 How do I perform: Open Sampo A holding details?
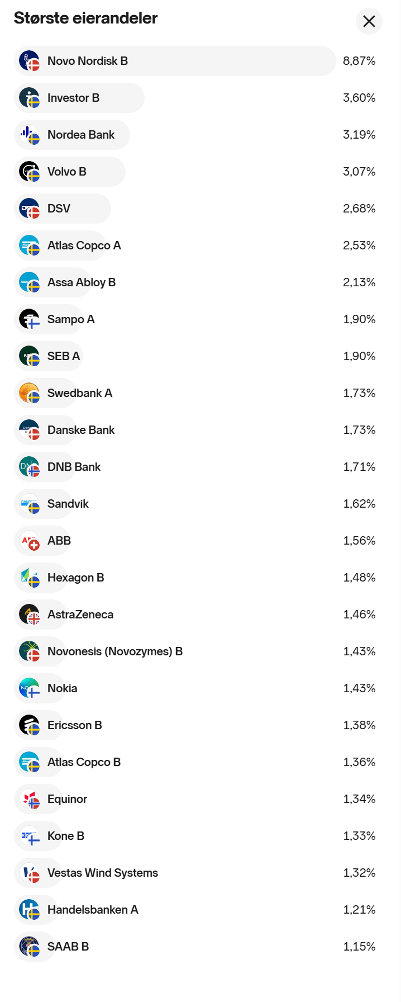[71, 319]
